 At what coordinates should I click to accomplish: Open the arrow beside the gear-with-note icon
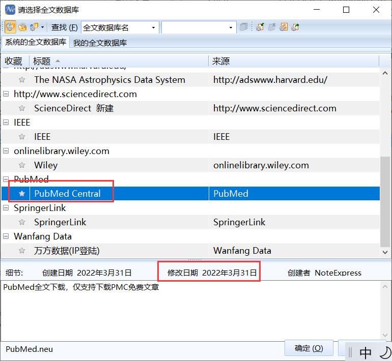(42, 27)
